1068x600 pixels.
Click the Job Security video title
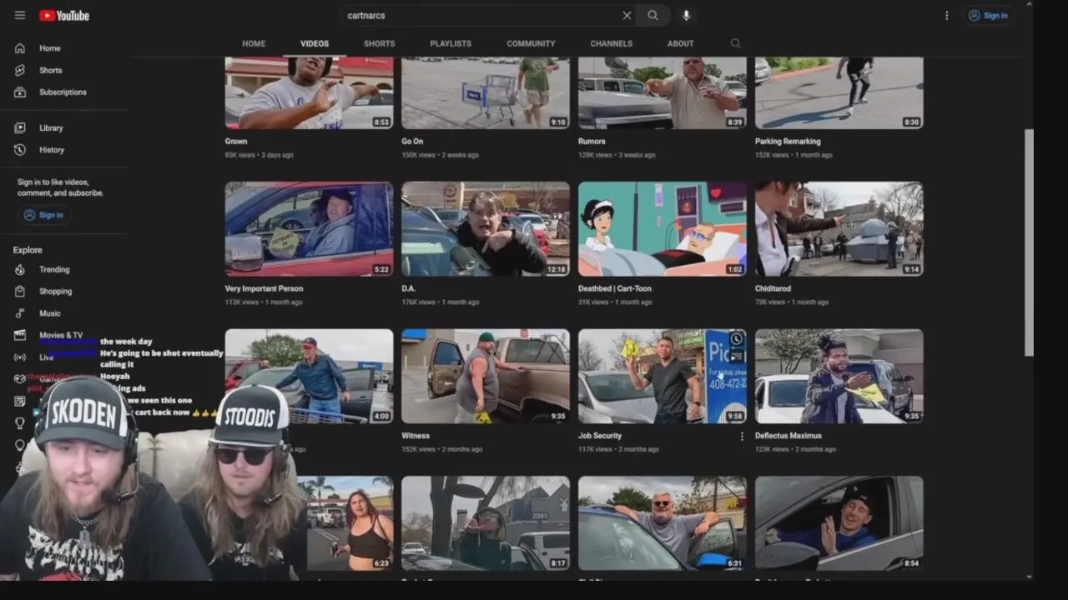click(x=600, y=436)
